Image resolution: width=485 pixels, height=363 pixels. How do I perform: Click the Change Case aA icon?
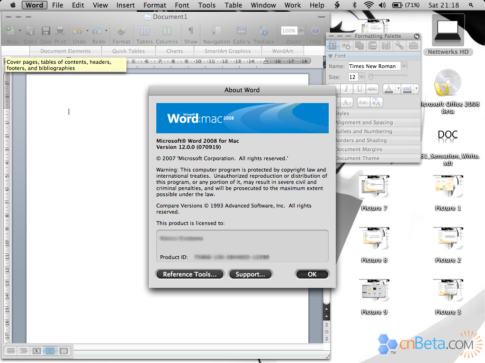pyautogui.click(x=377, y=103)
